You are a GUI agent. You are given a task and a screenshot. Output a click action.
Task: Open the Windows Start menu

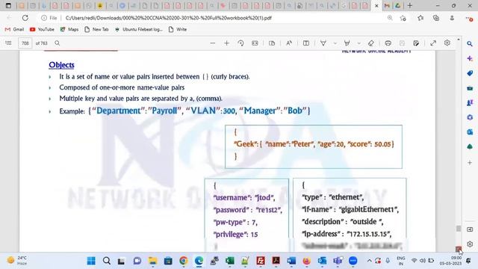[91, 261]
